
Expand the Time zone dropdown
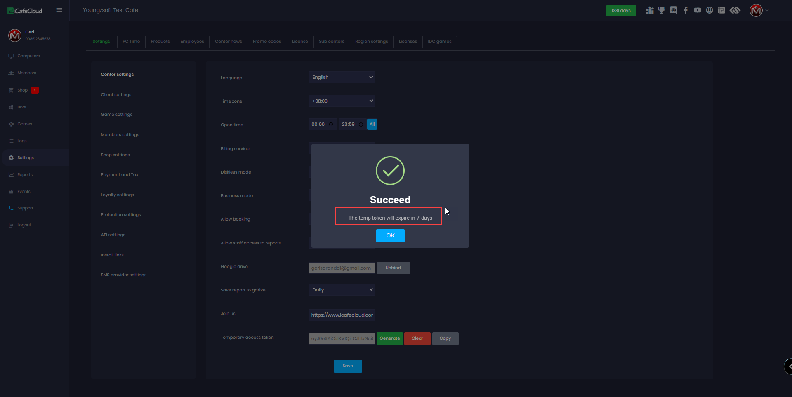click(x=342, y=101)
